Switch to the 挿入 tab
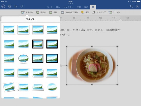Image resolution: width=141 pixels, height=106 pixels. click(58, 7)
